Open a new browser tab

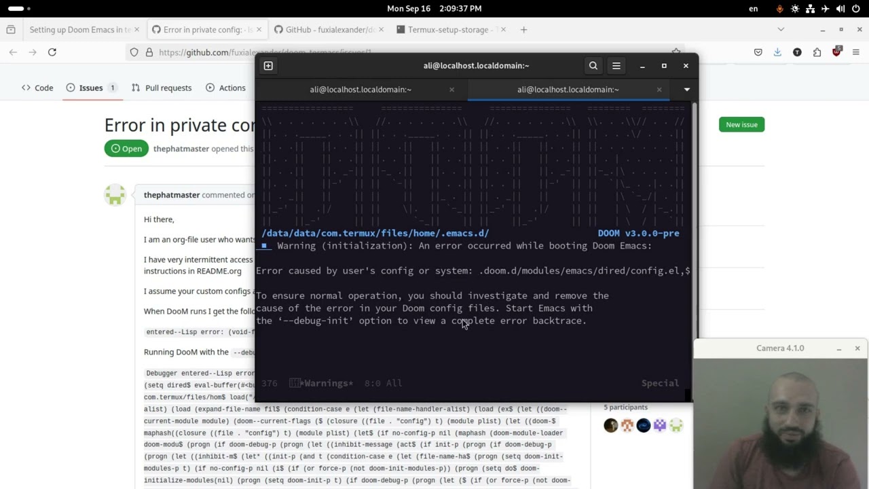(x=523, y=30)
